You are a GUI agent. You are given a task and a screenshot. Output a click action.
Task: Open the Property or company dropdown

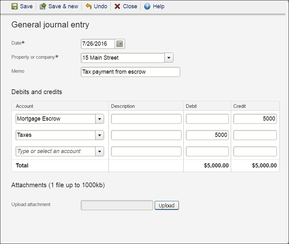click(168, 58)
